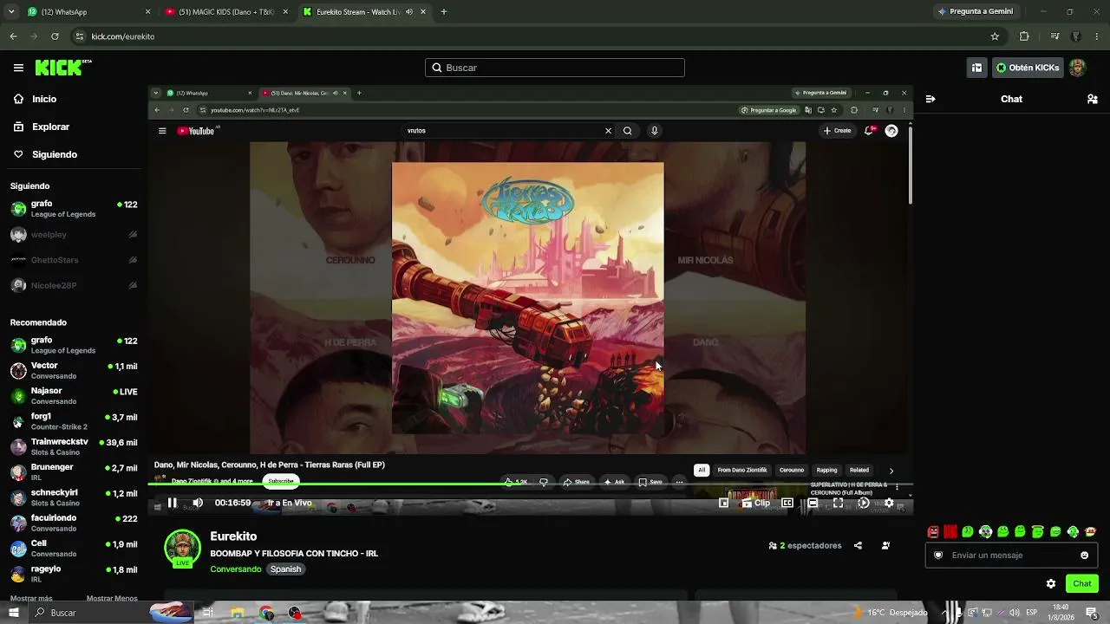The image size is (1110, 624).
Task: Reload the kick.com page
Action: [x=55, y=36]
